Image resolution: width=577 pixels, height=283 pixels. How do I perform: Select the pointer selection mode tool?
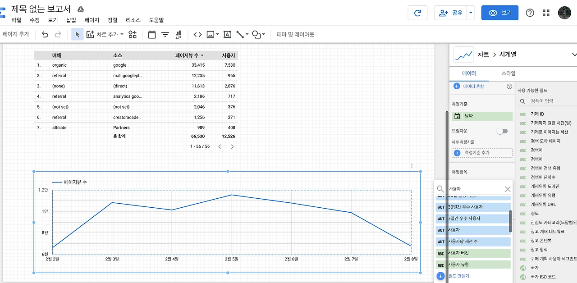click(78, 34)
